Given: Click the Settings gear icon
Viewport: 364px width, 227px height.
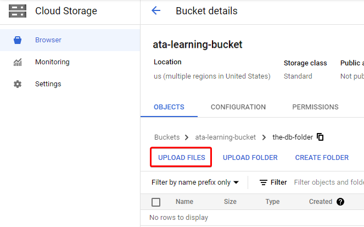Looking at the screenshot, I should pos(18,84).
